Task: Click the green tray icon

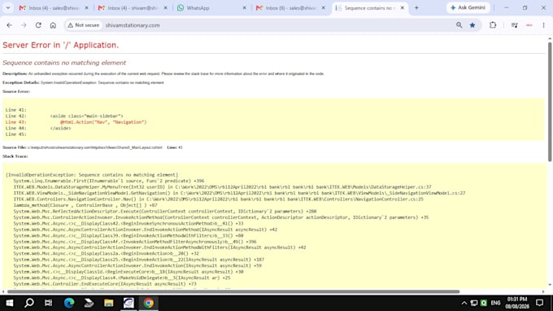Action: (x=484, y=303)
